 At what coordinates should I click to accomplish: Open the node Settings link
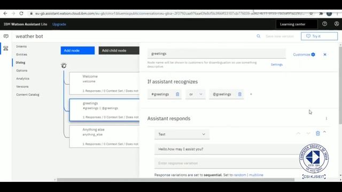pos(277,65)
